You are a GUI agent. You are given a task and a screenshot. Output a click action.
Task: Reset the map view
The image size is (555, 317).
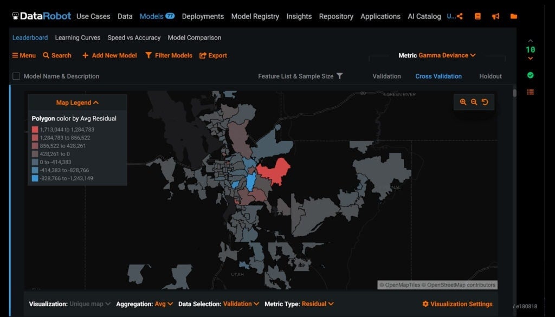coord(485,102)
